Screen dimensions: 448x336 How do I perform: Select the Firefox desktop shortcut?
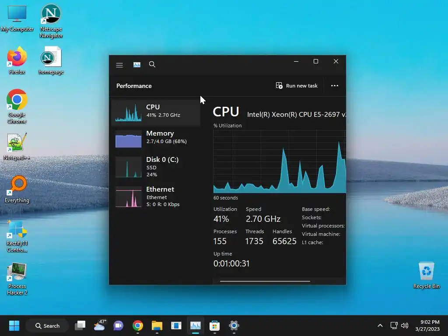tap(17, 60)
